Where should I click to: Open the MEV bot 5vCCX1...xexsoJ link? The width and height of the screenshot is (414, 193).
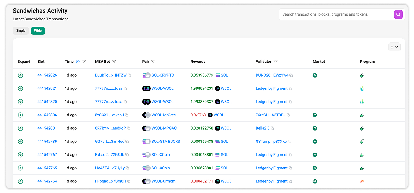pos(109,115)
